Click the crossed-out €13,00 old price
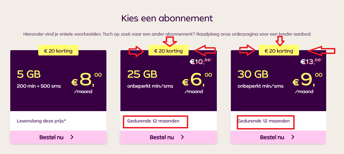Viewport: 344px width, 154px height. pyautogui.click(x=311, y=62)
